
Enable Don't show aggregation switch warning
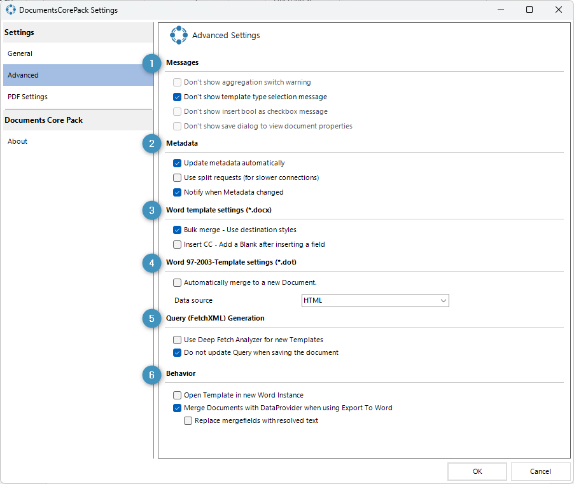(177, 82)
